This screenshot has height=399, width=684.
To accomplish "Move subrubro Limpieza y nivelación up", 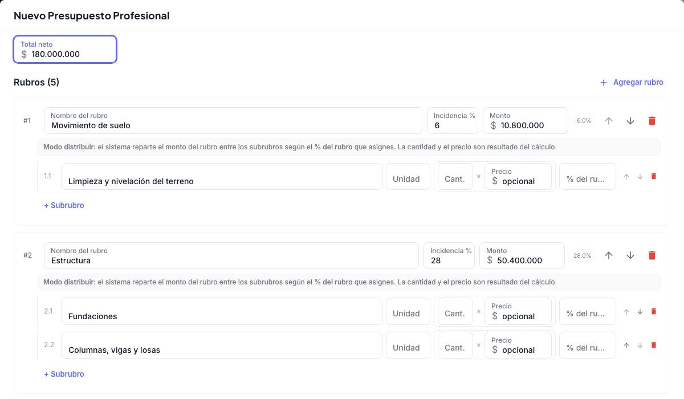I will pyautogui.click(x=626, y=177).
